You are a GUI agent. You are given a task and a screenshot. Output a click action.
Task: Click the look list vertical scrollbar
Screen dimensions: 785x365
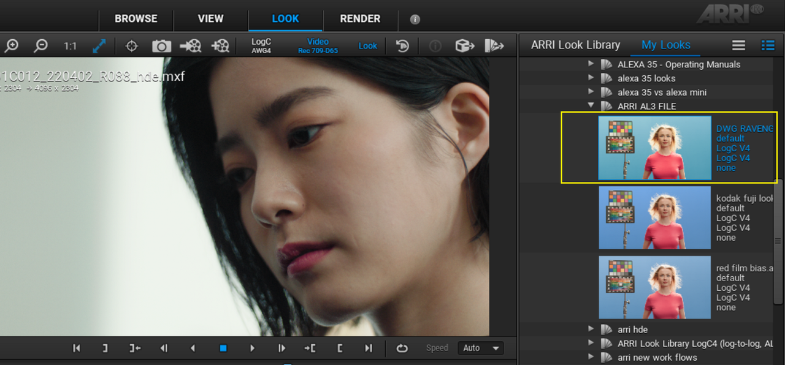(x=778, y=241)
